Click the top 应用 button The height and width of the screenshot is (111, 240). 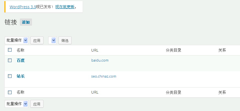[37, 41]
